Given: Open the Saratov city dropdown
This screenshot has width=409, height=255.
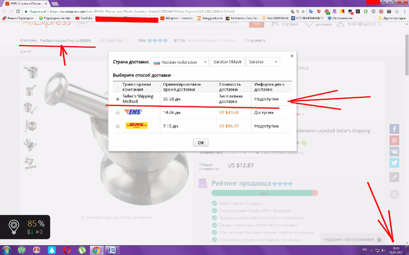Looking at the screenshot, I should [x=263, y=62].
